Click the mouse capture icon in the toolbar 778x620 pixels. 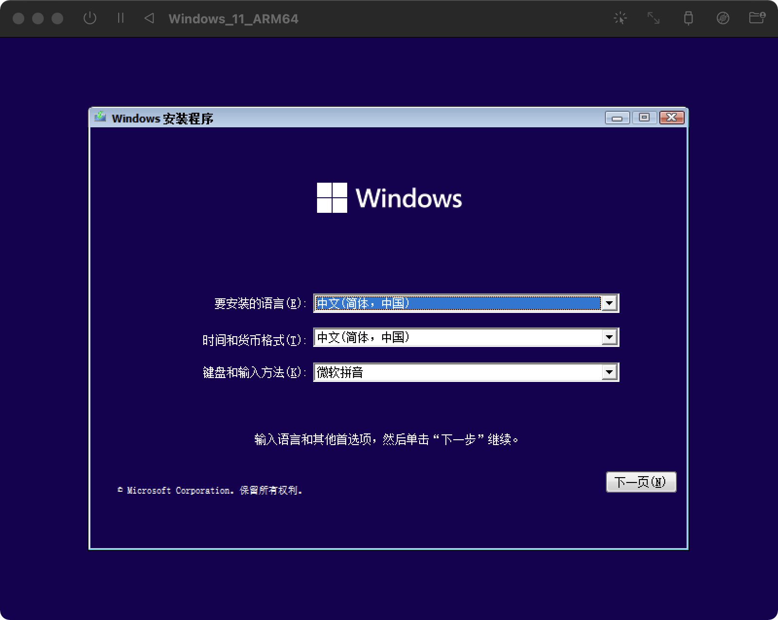click(620, 18)
